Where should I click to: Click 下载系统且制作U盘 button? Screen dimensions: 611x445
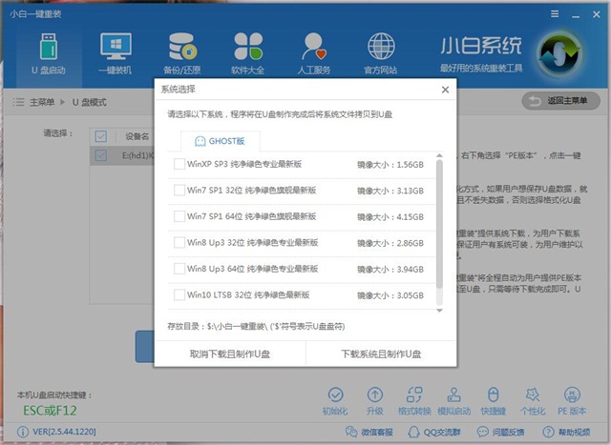coord(381,354)
